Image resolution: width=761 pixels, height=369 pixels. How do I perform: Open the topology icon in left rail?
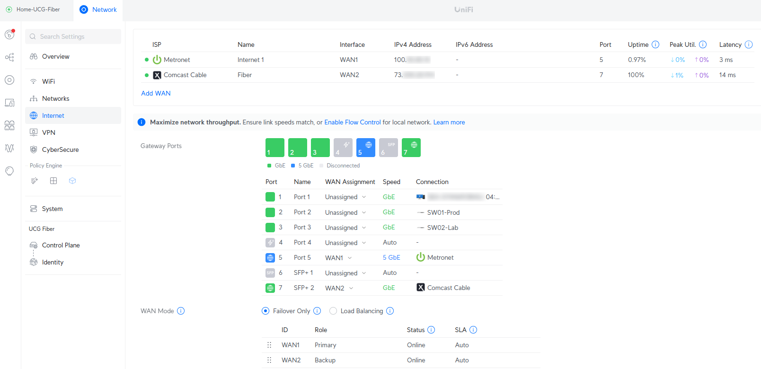(9, 57)
